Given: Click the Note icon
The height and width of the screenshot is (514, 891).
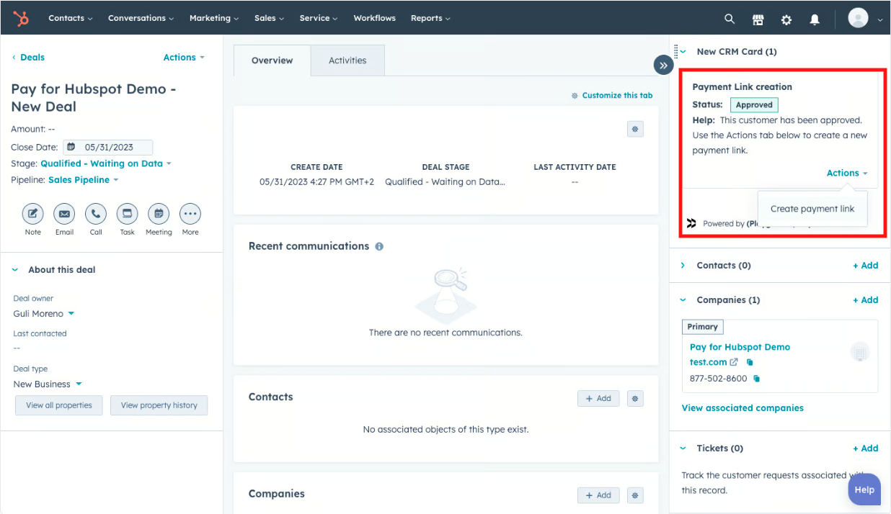Looking at the screenshot, I should (33, 214).
